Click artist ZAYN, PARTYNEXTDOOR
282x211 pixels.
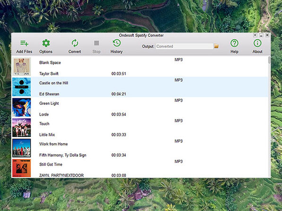click(x=62, y=175)
